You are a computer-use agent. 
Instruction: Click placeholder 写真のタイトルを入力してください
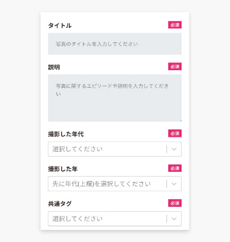pos(97,44)
